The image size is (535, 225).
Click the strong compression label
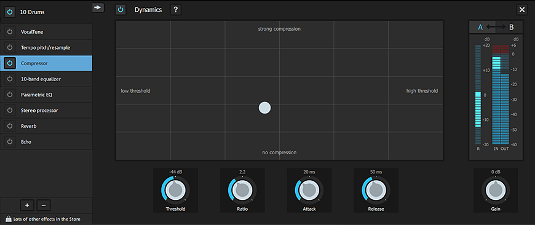279,29
